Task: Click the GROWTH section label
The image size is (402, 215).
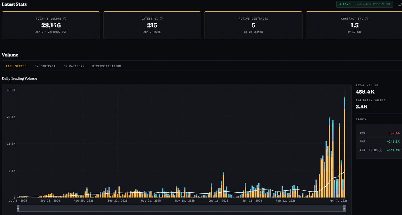Action: click(x=361, y=119)
